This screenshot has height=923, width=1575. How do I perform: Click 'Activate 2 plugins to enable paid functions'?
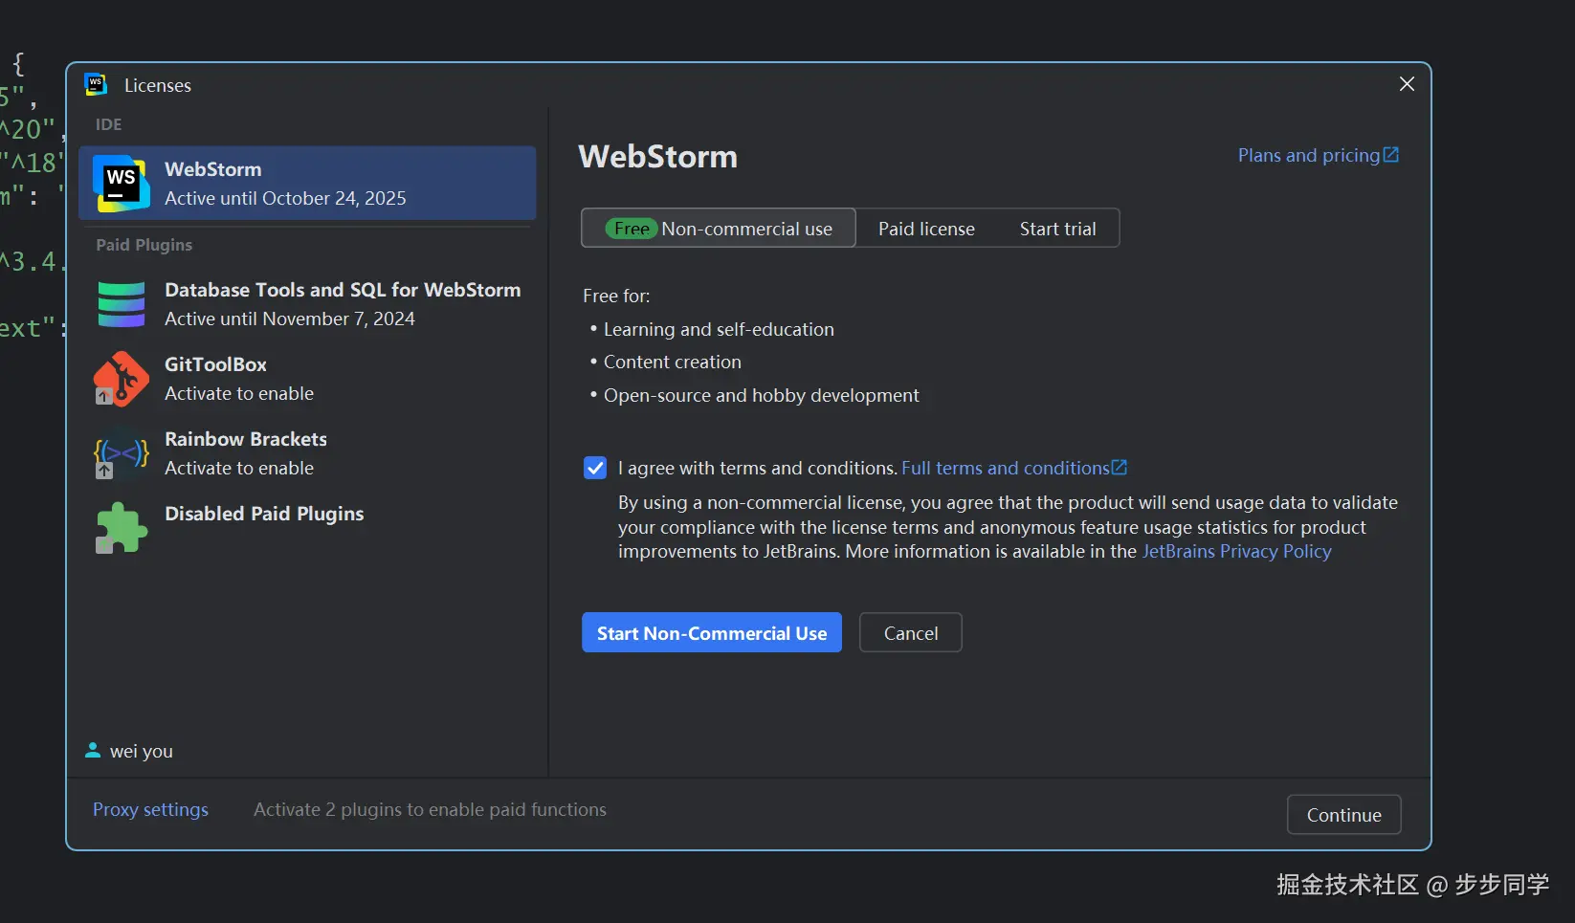coord(430,809)
